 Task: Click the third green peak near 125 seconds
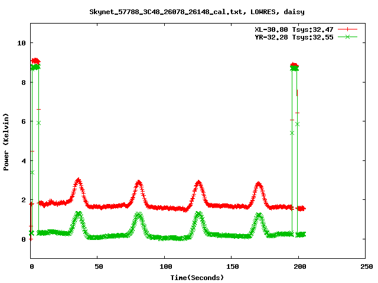tap(199, 214)
